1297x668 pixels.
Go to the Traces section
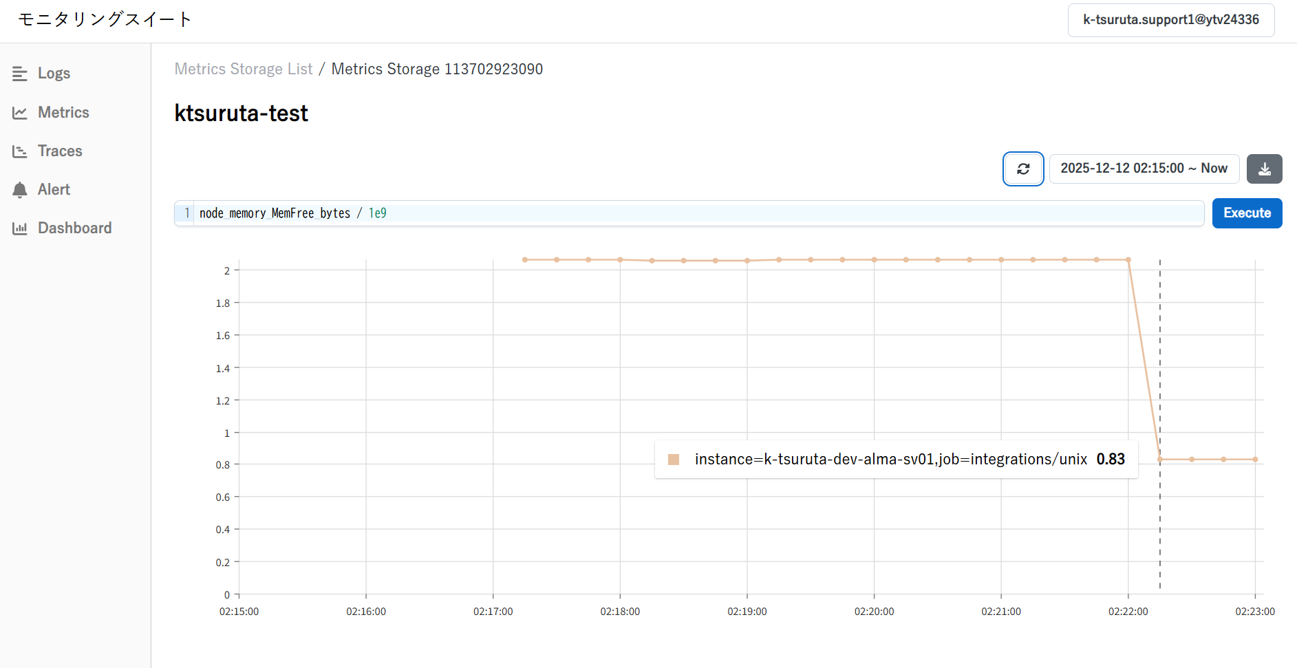(60, 151)
